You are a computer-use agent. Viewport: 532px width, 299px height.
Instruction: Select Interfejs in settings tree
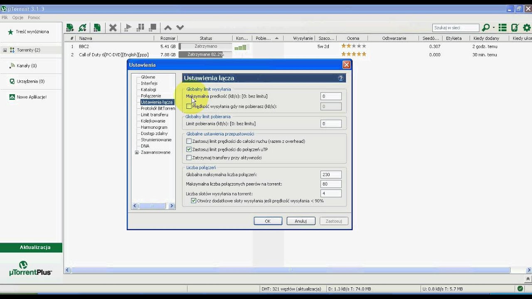[149, 83]
